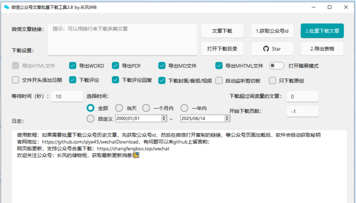Viewport: 356px width, 203px height.
Task: Enable 文件开头添加日期 checkbox
Action: pos(15,80)
